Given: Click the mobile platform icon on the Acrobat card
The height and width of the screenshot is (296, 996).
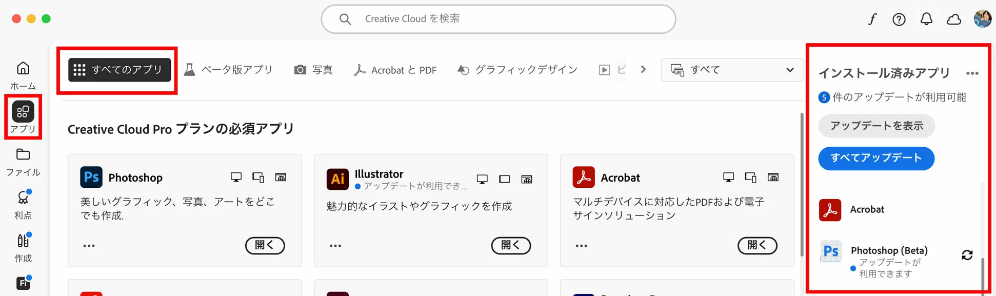Looking at the screenshot, I should 750,177.
